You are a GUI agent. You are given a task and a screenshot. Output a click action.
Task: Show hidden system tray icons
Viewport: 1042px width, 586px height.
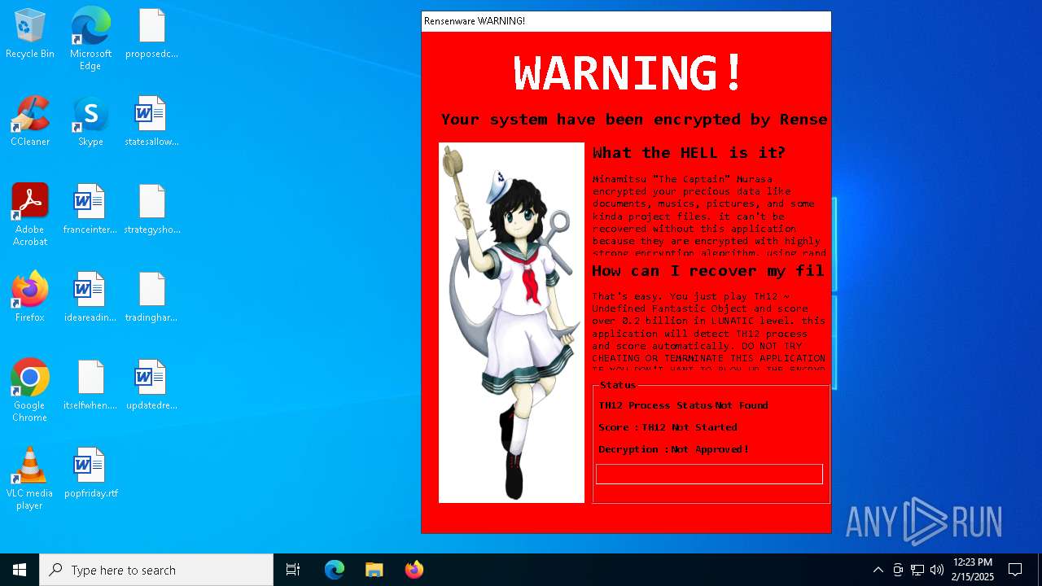pyautogui.click(x=878, y=570)
